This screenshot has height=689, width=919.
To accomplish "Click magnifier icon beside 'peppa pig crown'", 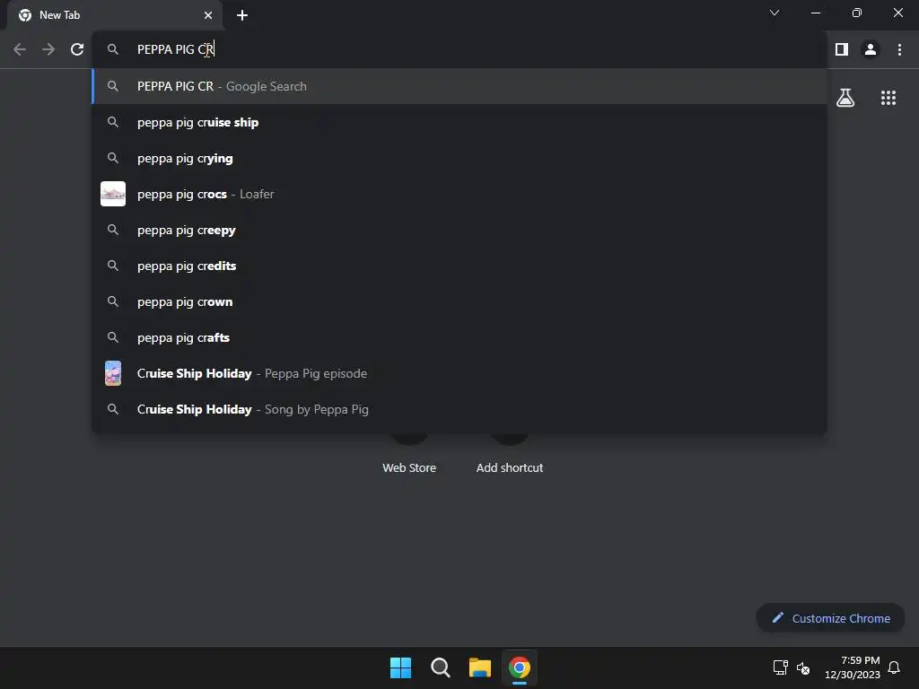I will click(113, 301).
